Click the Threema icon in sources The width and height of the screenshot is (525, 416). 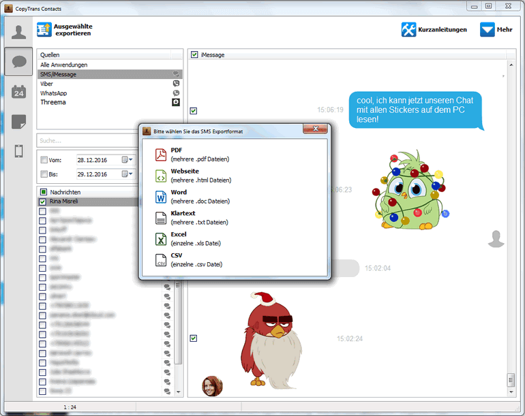[176, 102]
